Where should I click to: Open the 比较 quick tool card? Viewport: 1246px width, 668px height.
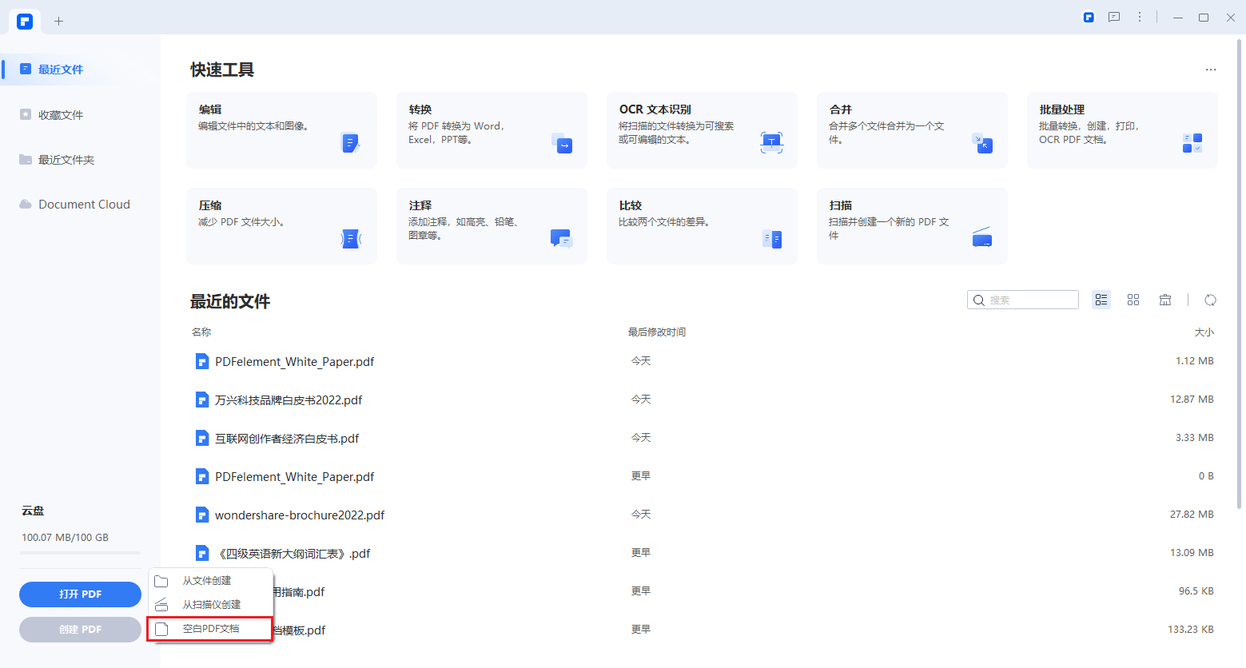click(702, 226)
